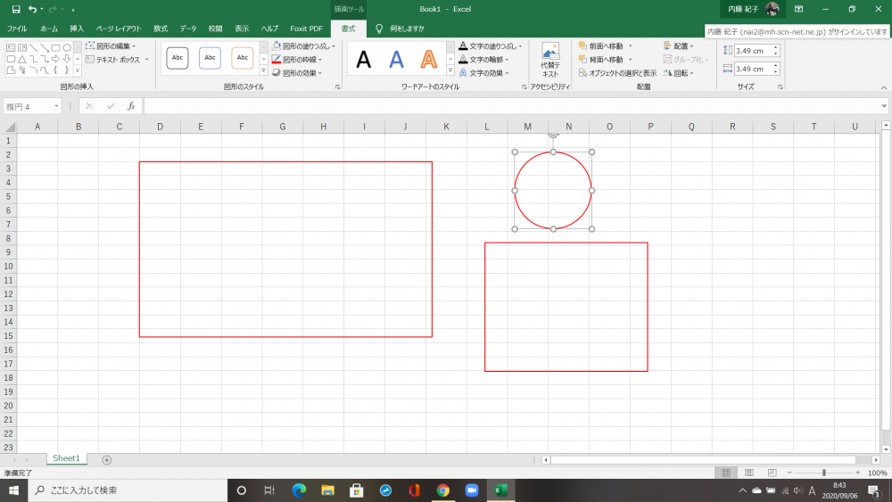The height and width of the screenshot is (502, 892).
Task: Switch to the 数式 ribbon tab
Action: tap(161, 29)
